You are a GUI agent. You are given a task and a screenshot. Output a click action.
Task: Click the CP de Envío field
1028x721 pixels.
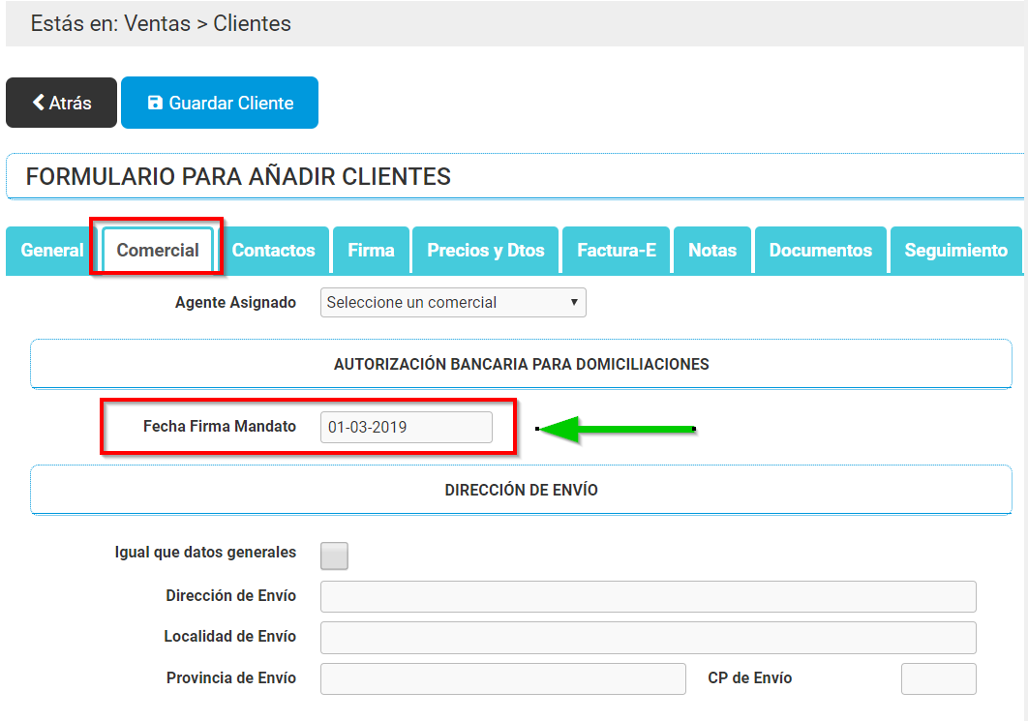tap(939, 678)
